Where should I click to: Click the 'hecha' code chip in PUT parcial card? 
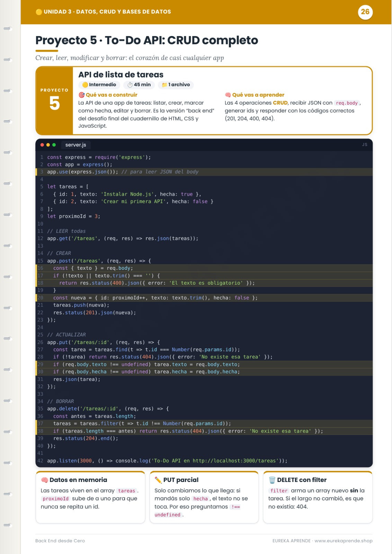pos(201,499)
